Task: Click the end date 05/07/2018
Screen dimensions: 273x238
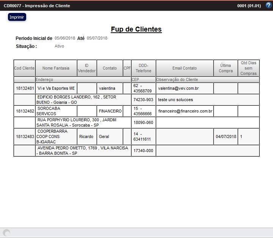Action: [x=97, y=38]
